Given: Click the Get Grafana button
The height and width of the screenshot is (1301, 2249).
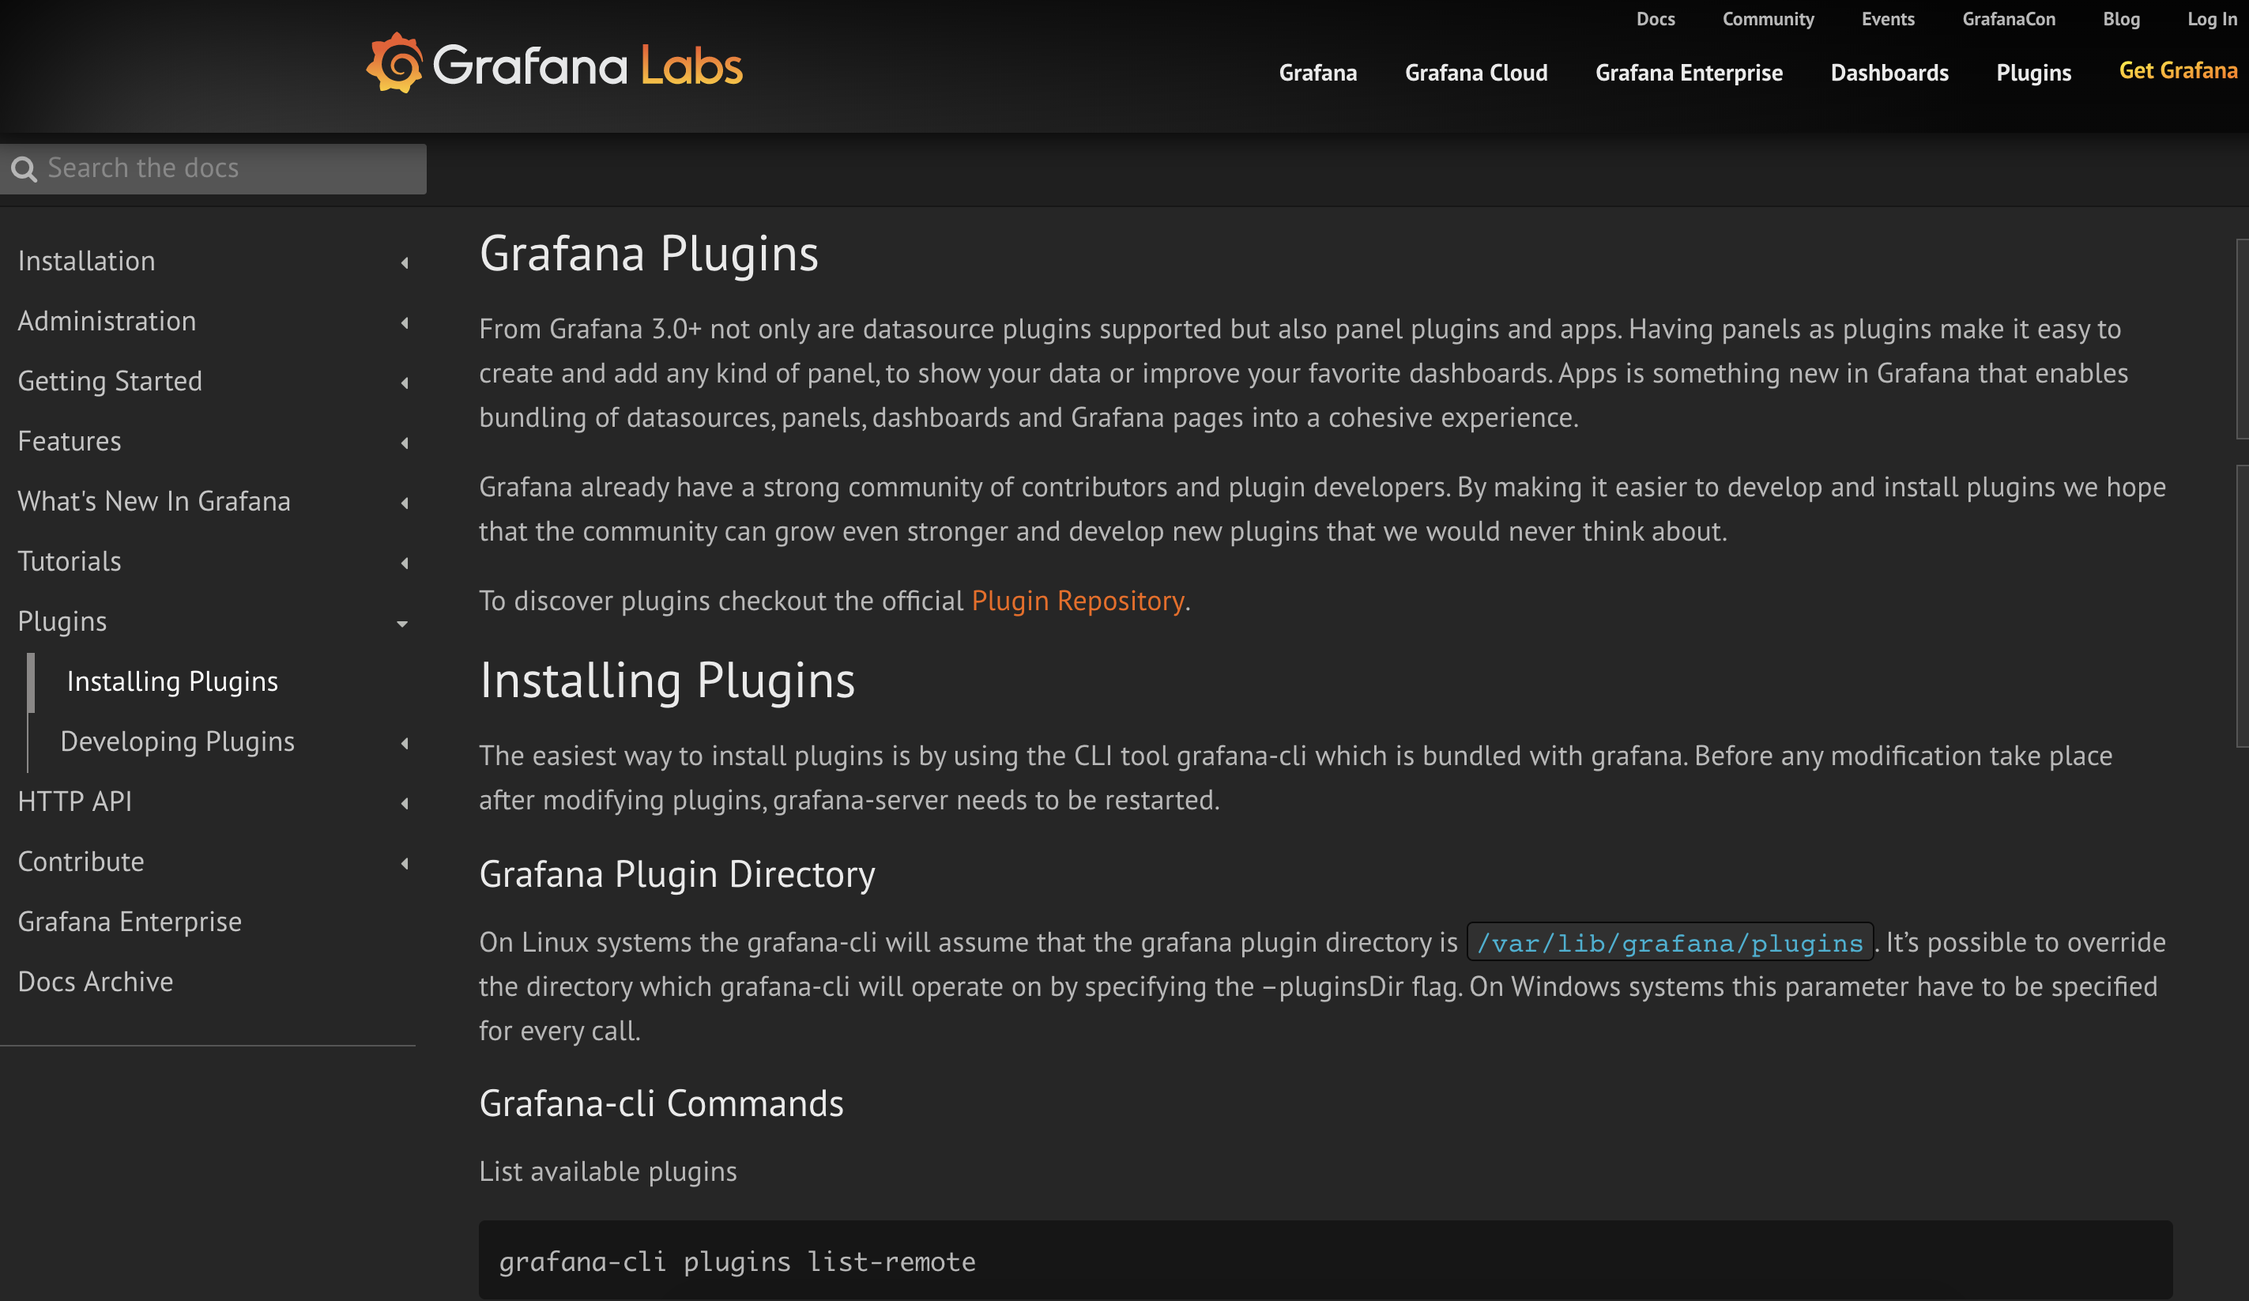Looking at the screenshot, I should (x=2178, y=70).
